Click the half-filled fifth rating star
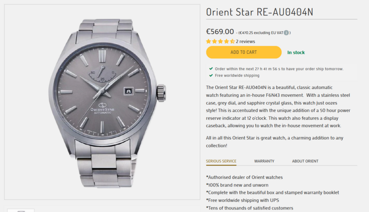 (232, 41)
